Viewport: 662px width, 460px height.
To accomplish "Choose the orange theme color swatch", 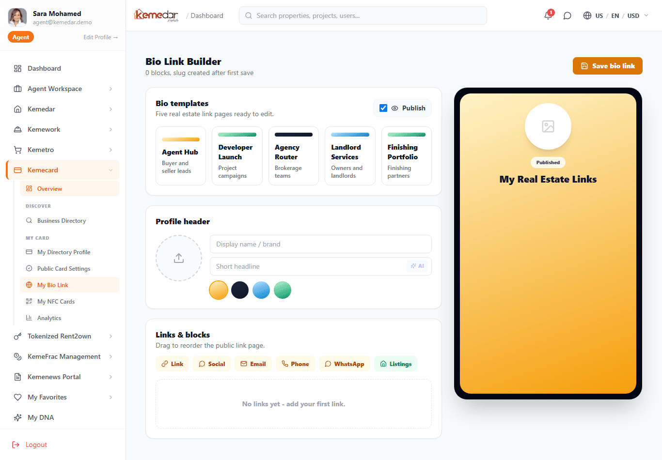I will pyautogui.click(x=219, y=290).
